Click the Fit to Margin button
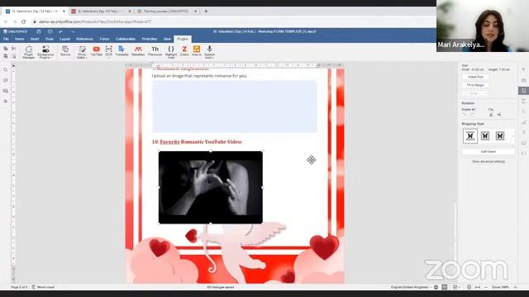Screen dimensions: 529x297 [x=475, y=85]
